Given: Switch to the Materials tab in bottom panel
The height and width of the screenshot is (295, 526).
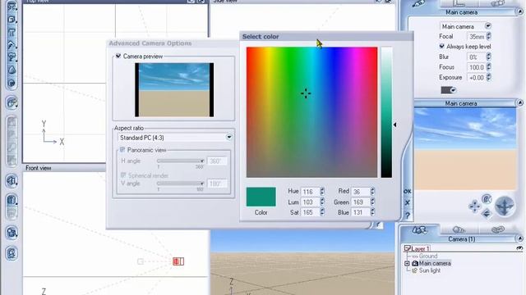Looking at the screenshot, I should [459, 229].
